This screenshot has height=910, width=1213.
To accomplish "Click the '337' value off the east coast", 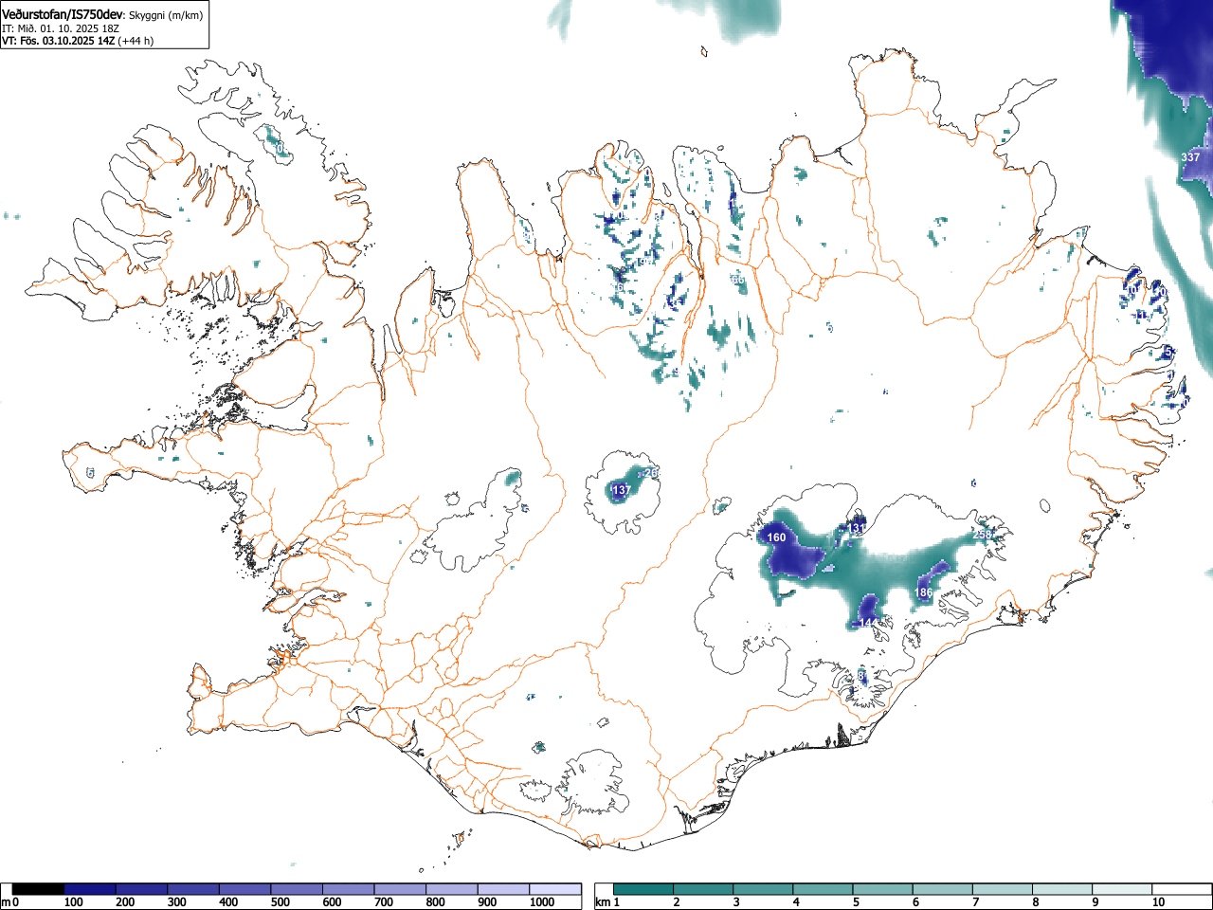I will click(x=1190, y=156).
